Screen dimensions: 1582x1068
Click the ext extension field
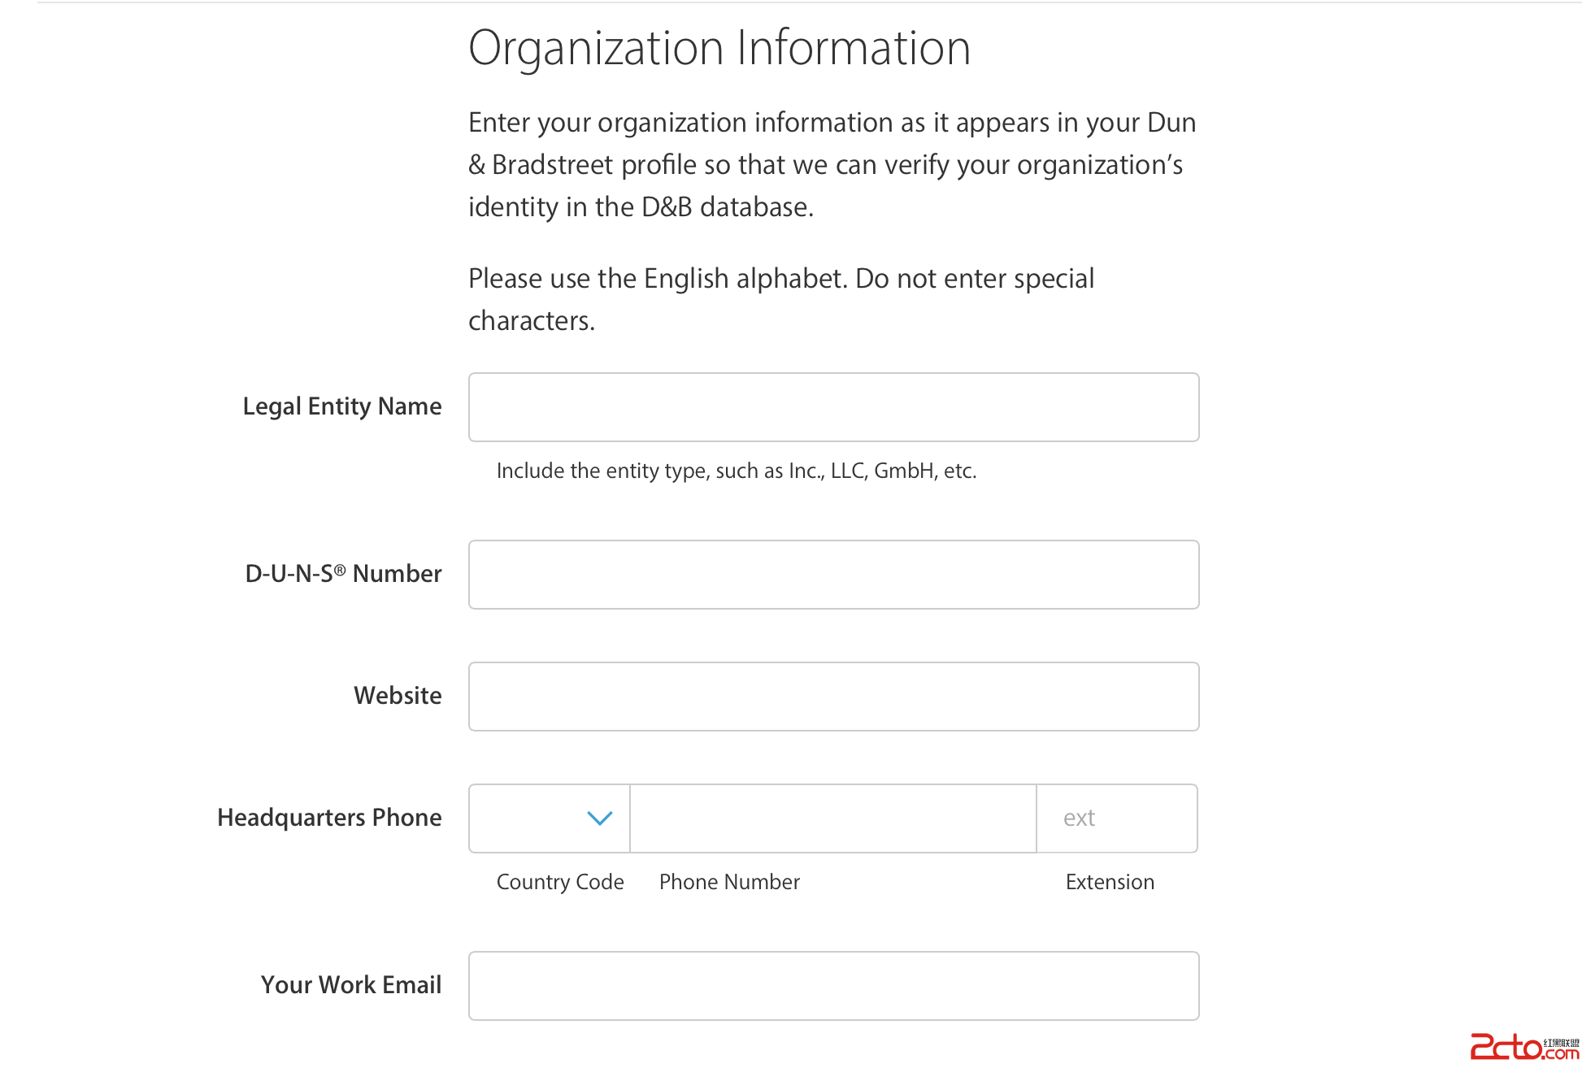tap(1116, 818)
